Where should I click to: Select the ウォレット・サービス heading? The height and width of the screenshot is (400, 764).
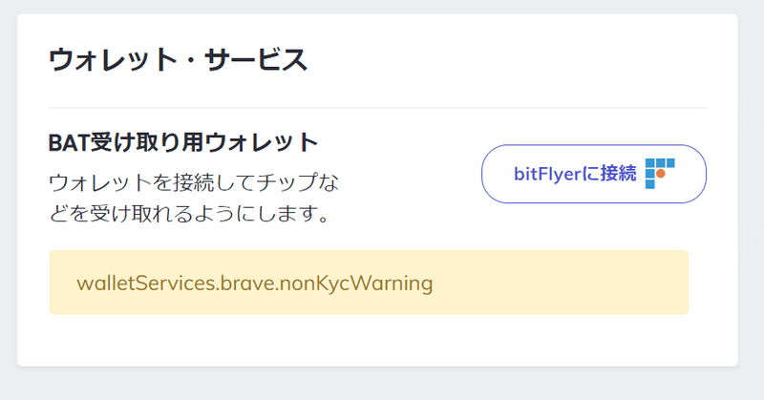(178, 60)
